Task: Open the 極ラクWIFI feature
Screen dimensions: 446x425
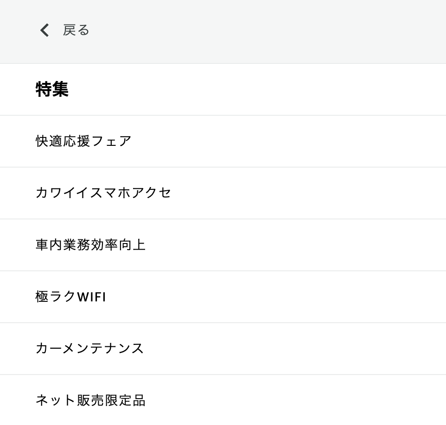Action: (223, 297)
